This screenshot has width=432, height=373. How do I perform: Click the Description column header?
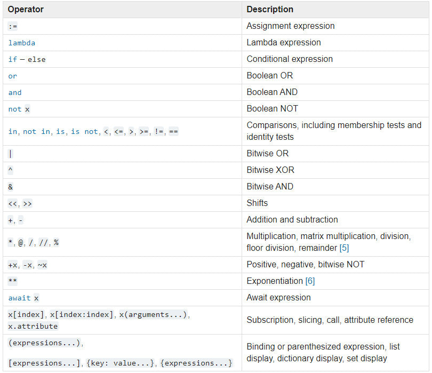270,10
